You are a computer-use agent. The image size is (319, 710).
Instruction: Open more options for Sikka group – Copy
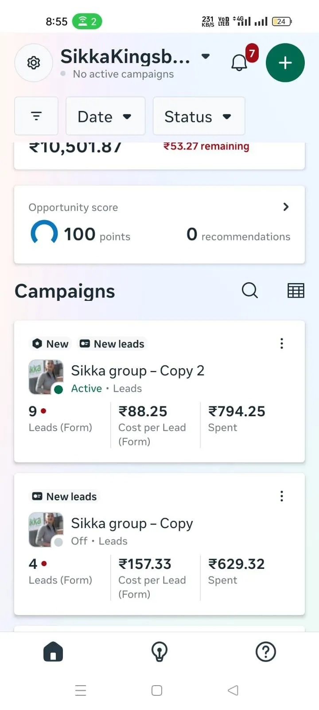pyautogui.click(x=281, y=496)
